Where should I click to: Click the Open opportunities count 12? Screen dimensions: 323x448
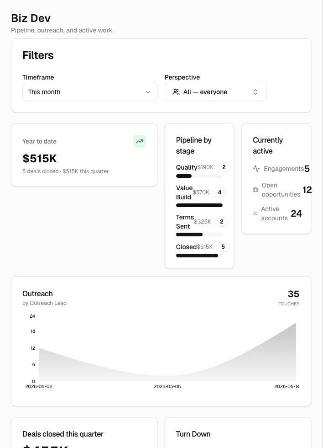point(307,190)
